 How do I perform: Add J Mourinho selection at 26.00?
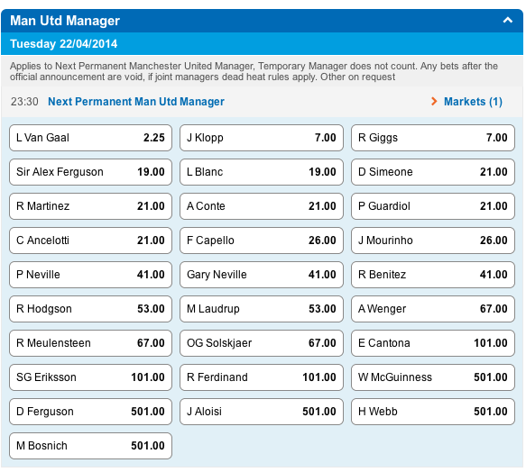(433, 241)
